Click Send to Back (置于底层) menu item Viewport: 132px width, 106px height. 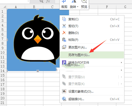[x=92, y=84]
